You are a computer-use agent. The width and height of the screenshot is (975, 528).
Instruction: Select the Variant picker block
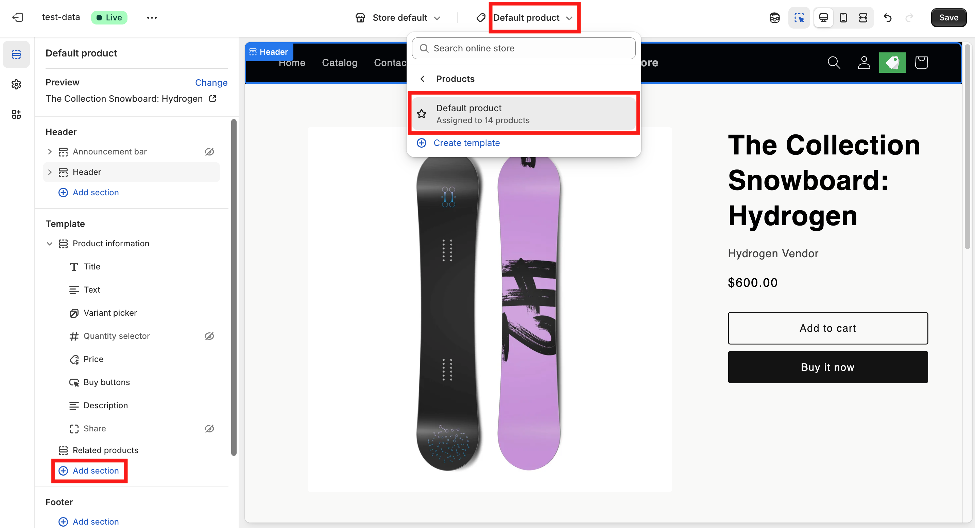[x=110, y=313]
